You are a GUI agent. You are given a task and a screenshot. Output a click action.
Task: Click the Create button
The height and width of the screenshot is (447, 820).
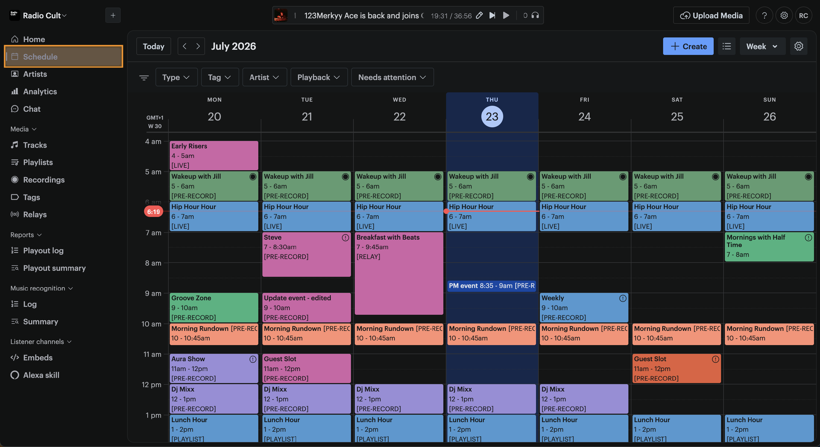coord(688,46)
